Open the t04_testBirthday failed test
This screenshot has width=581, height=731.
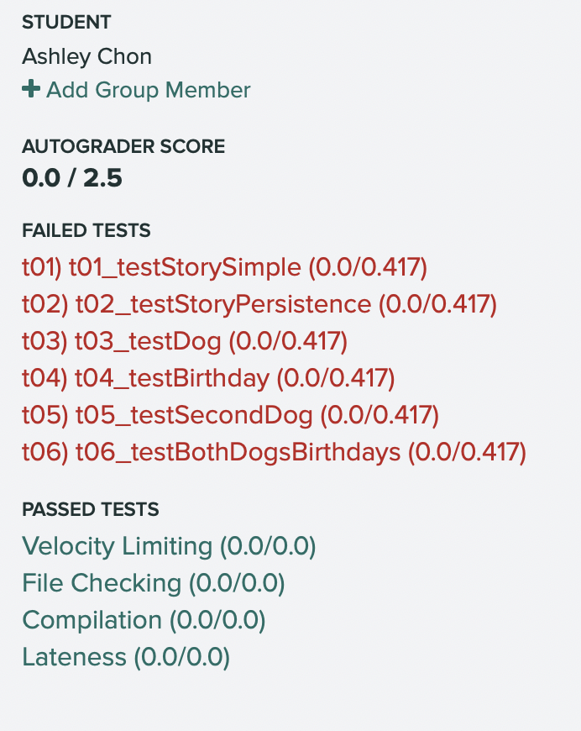point(207,378)
